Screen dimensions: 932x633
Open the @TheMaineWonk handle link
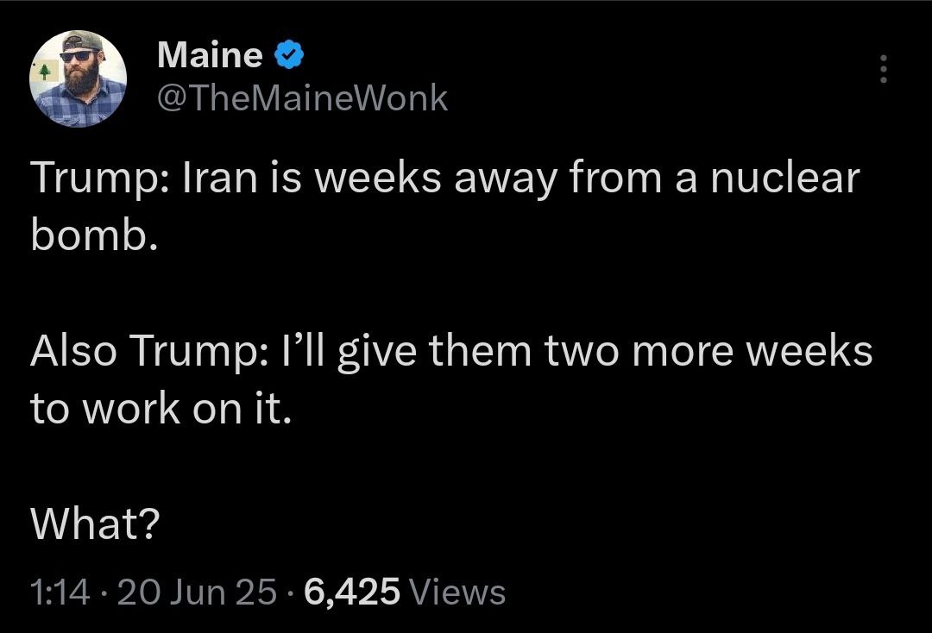pyautogui.click(x=303, y=98)
